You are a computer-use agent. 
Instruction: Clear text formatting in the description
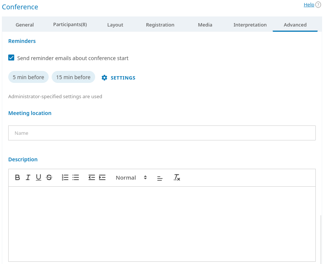tap(177, 178)
